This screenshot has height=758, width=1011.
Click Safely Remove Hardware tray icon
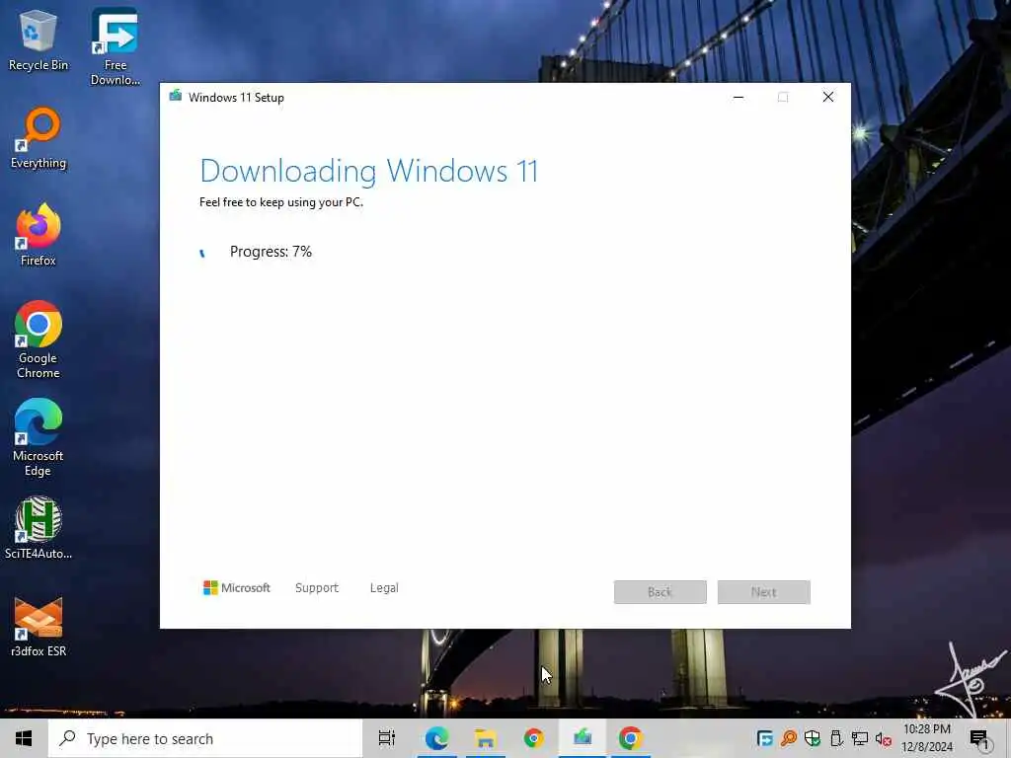(836, 738)
